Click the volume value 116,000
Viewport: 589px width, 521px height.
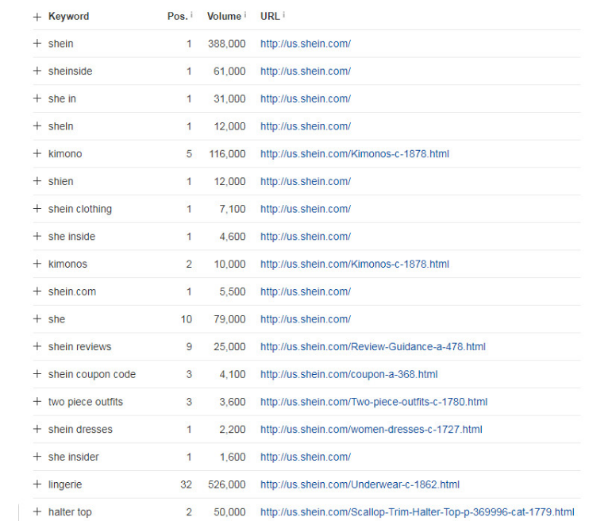227,154
